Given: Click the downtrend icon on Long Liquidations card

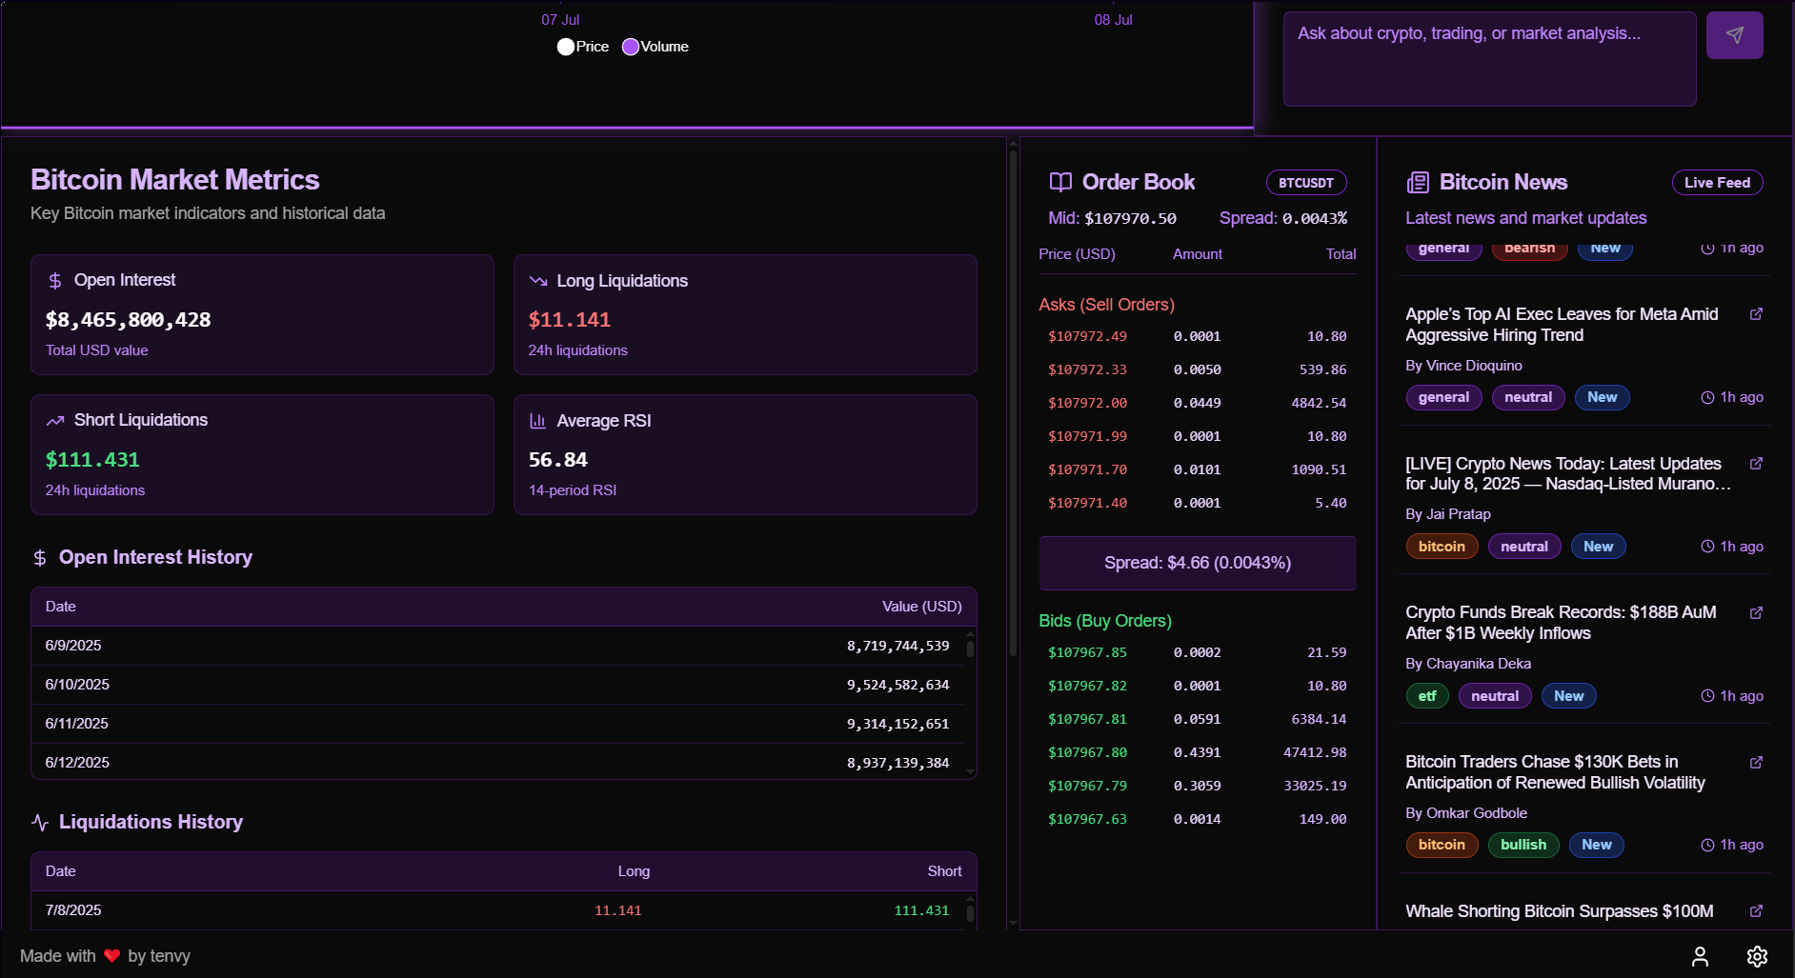Looking at the screenshot, I should click(538, 281).
